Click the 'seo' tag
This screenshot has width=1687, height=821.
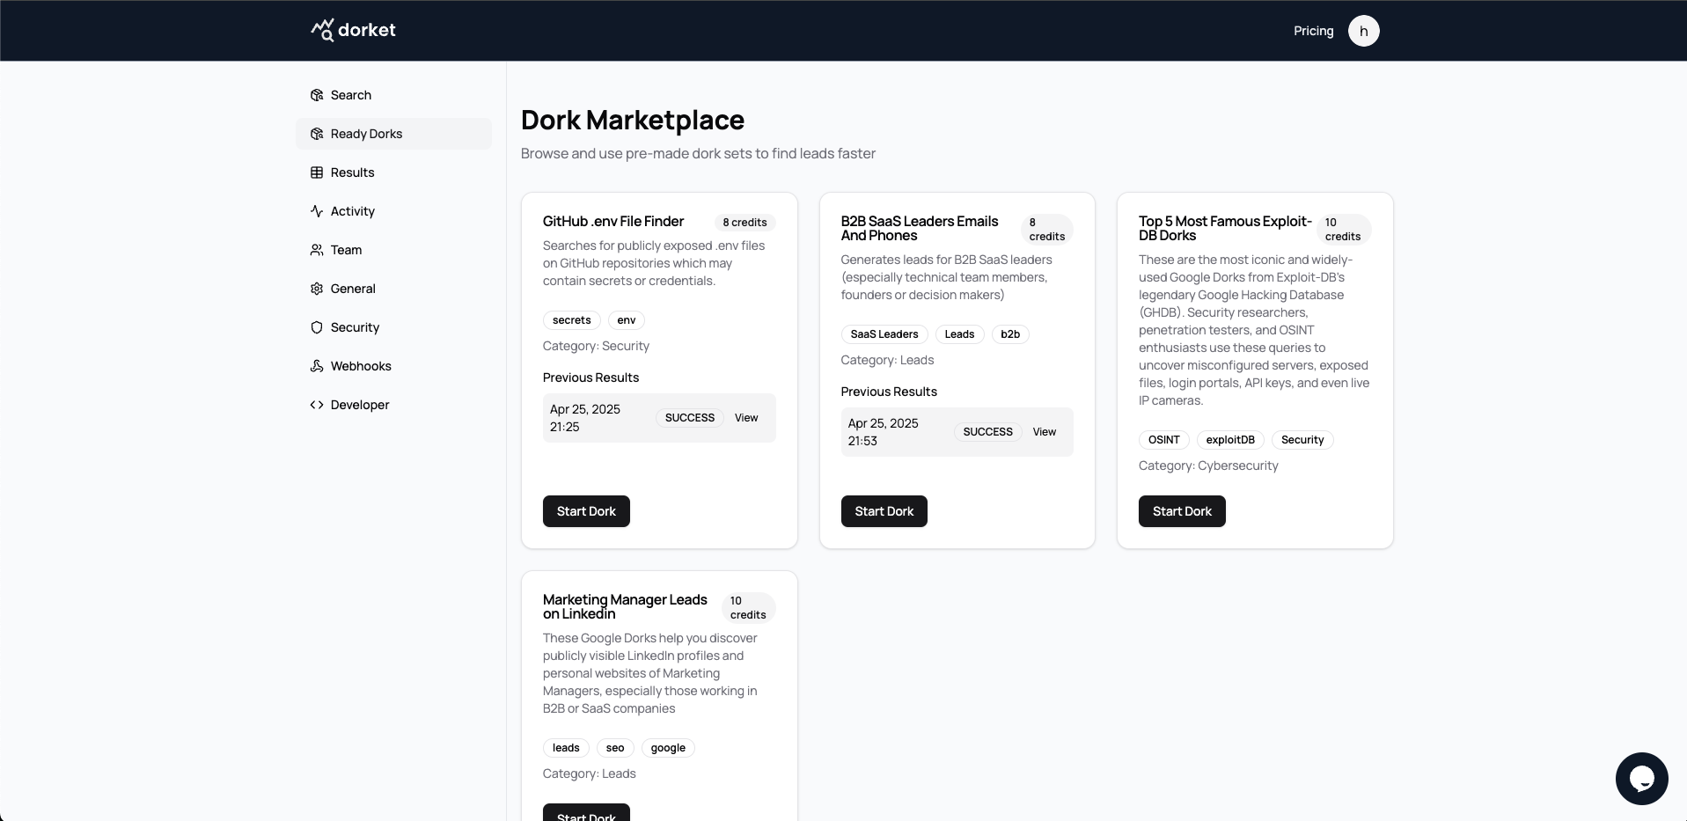point(615,748)
